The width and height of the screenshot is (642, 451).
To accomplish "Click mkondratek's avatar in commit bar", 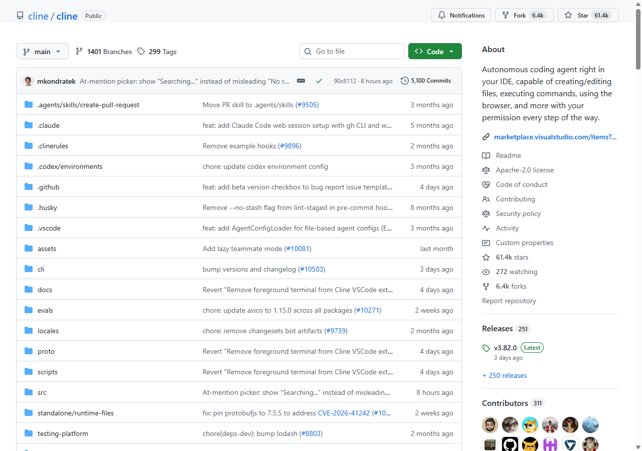I will (28, 81).
